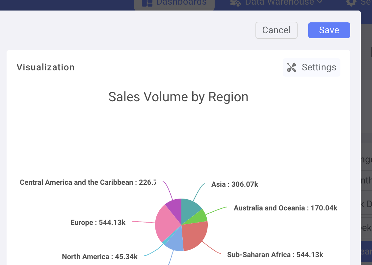Click the Data Warehouse database icon
The width and height of the screenshot is (372, 265).
236,2
